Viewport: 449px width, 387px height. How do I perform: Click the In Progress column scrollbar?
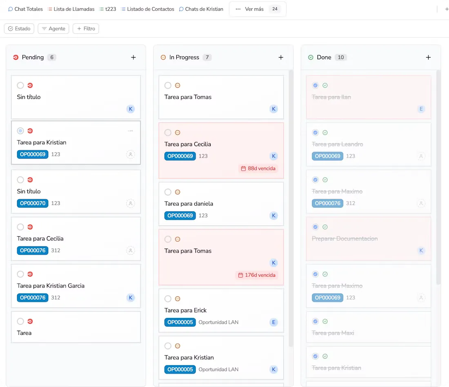[291, 204]
